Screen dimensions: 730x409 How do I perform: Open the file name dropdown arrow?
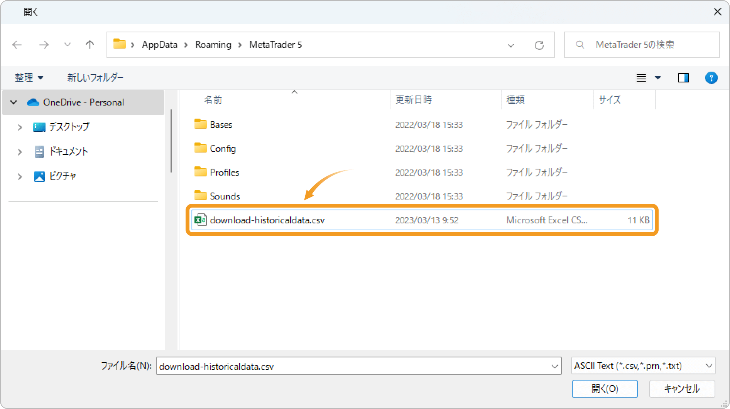pyautogui.click(x=555, y=366)
